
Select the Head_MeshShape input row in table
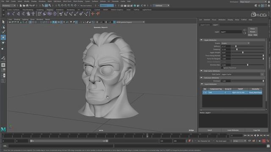point(232,92)
